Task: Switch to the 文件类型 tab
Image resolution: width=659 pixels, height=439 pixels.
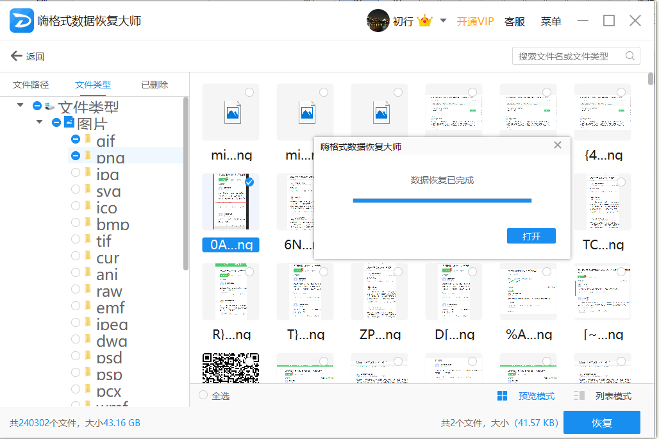Action: [x=93, y=85]
